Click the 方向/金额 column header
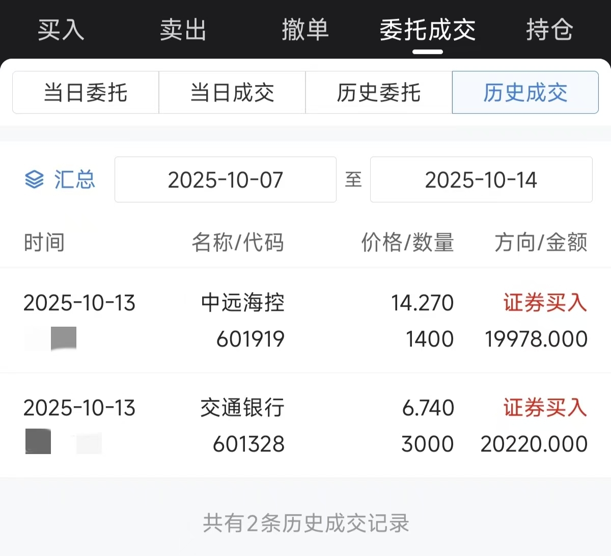Screen dimensions: 611x556 (541, 242)
